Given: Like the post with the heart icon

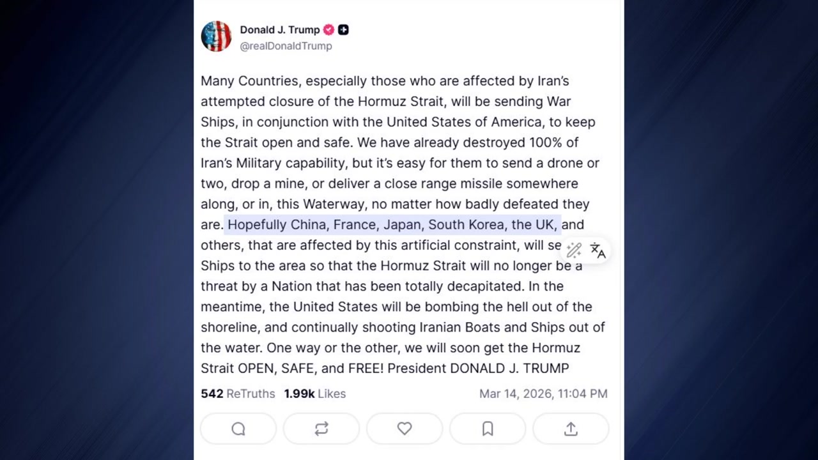Looking at the screenshot, I should pyautogui.click(x=405, y=429).
